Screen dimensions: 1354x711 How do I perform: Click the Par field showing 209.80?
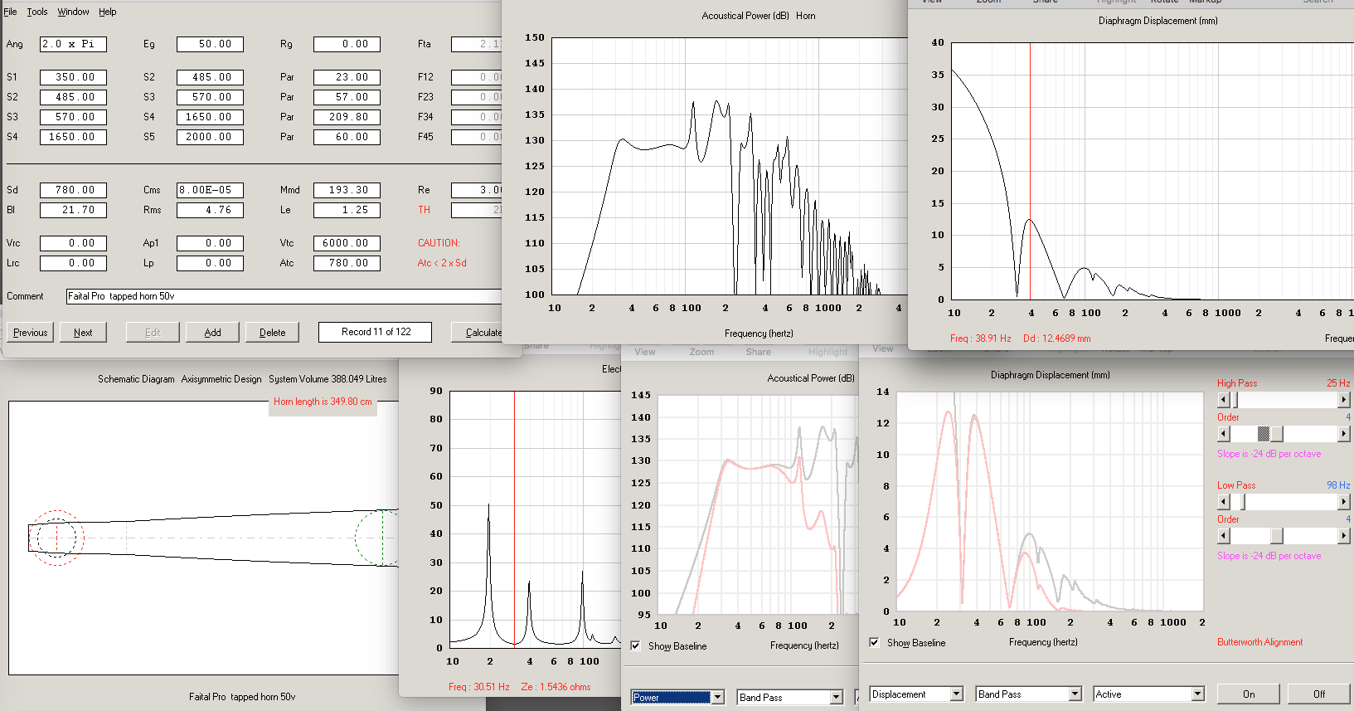click(x=347, y=117)
